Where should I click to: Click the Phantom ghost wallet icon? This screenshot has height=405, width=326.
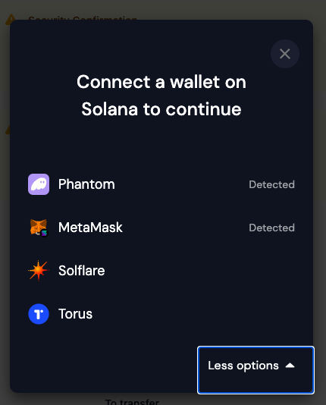(39, 184)
